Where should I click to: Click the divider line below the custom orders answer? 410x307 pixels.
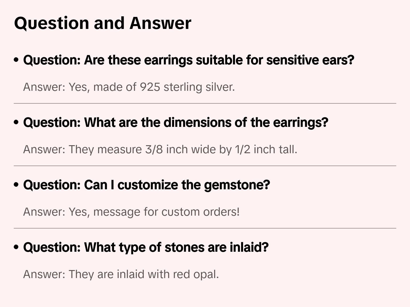click(x=205, y=228)
